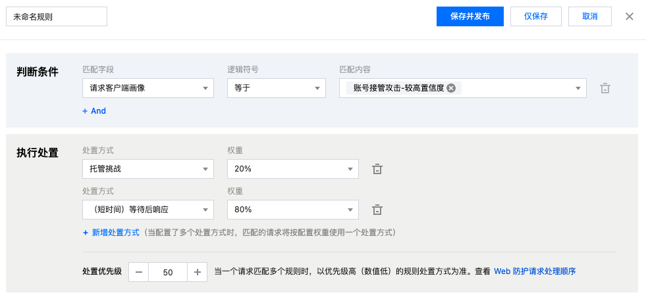
Task: Delete the 判断条件 match condition row
Action: tap(605, 88)
